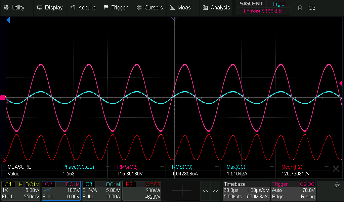Click the Cursors grid icon
This screenshot has height=202, width=344.
coord(139,7)
